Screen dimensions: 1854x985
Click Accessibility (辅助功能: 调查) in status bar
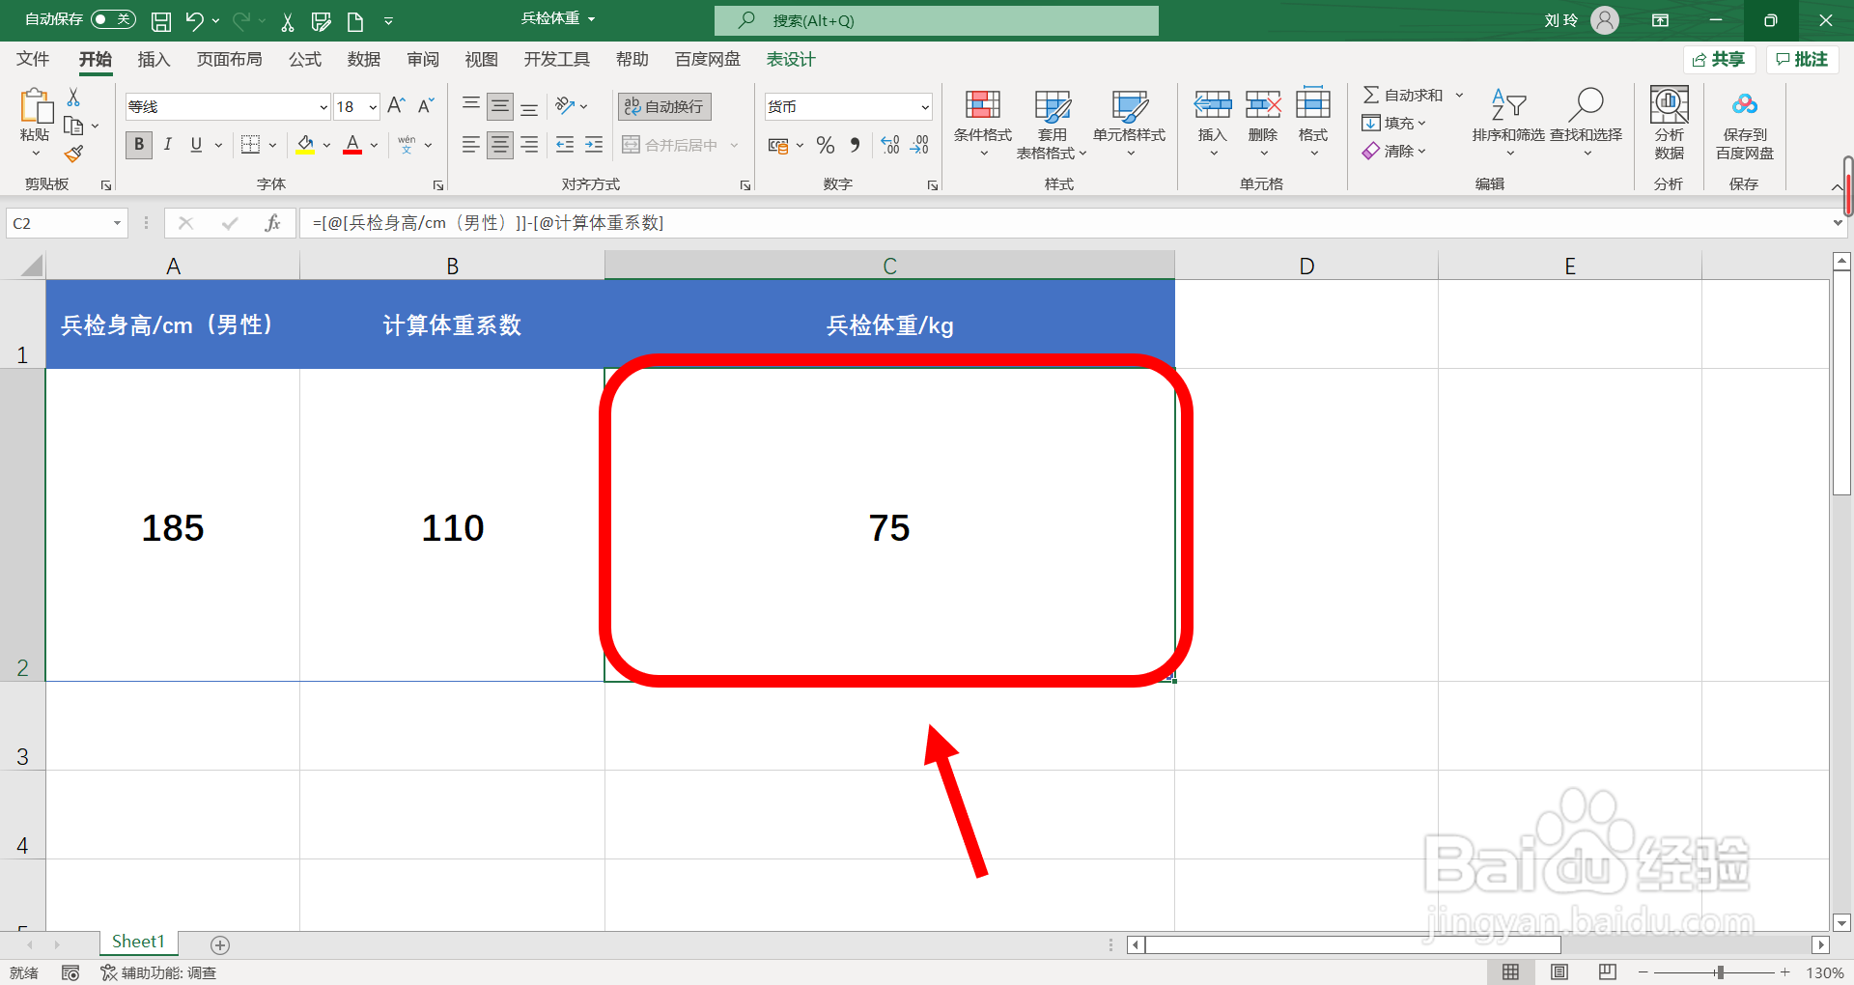[x=159, y=972]
